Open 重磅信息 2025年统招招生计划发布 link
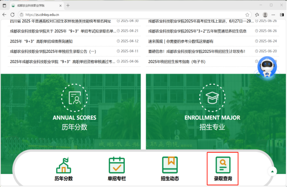The height and width of the screenshot is (187, 287). pos(197,51)
